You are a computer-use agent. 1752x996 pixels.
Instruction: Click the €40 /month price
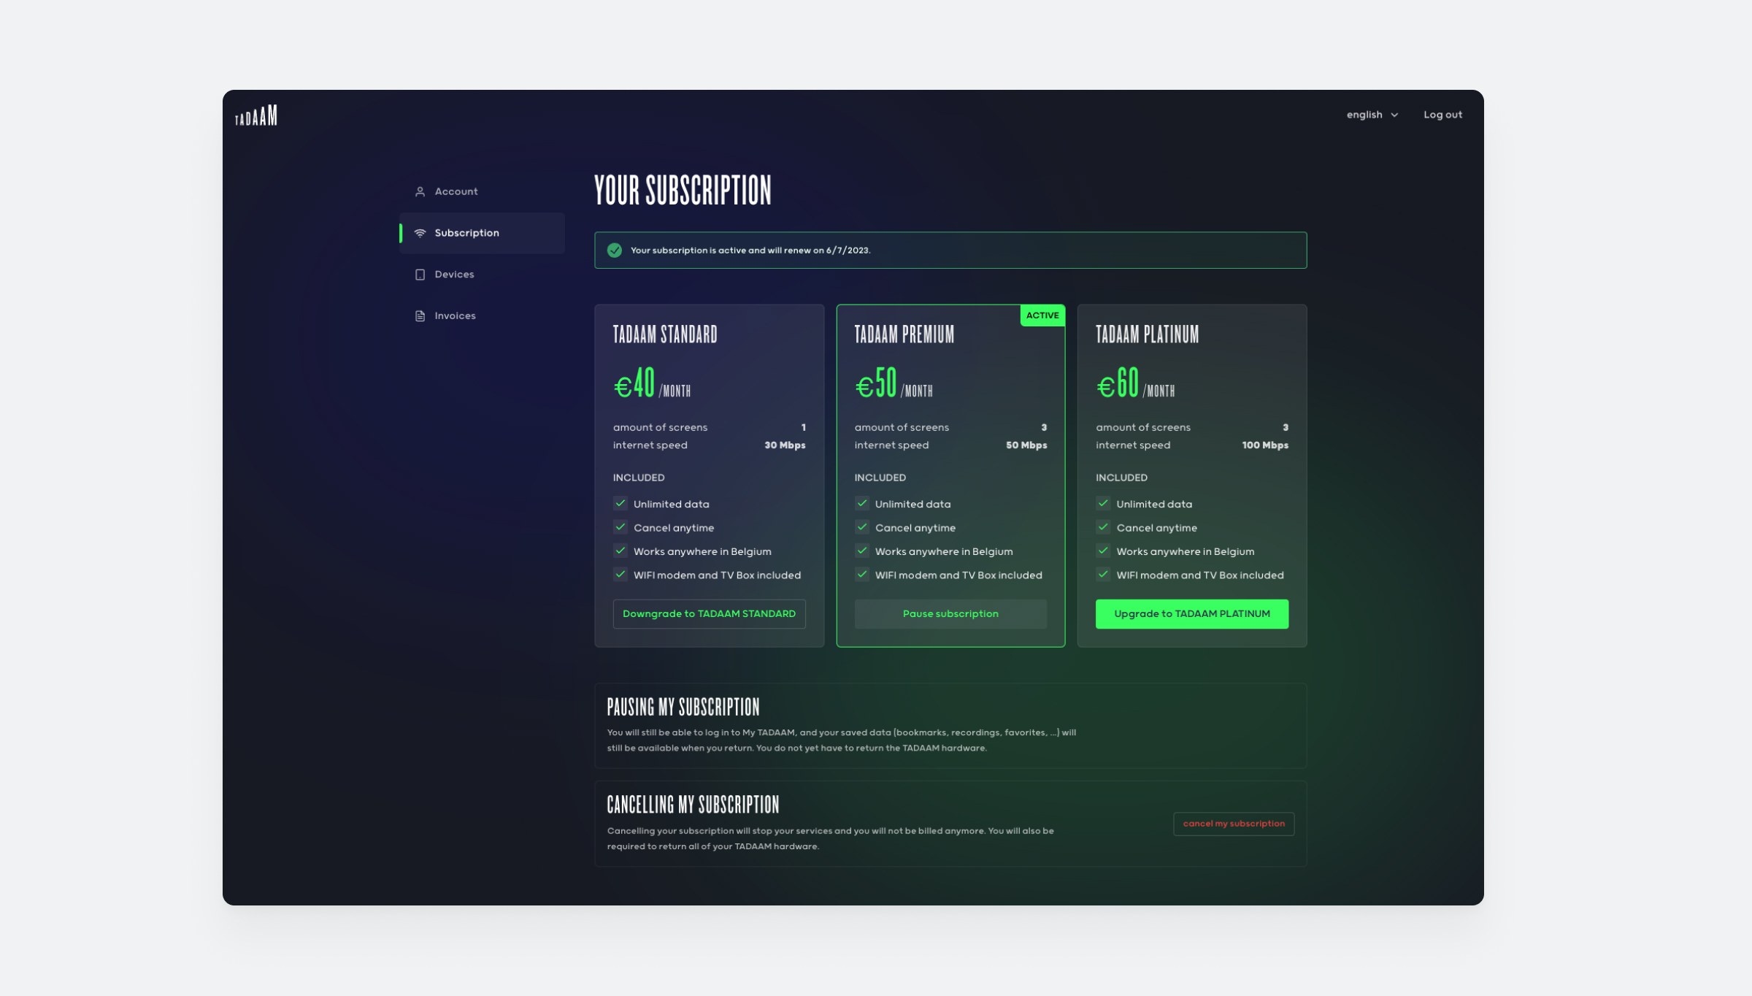click(x=652, y=383)
